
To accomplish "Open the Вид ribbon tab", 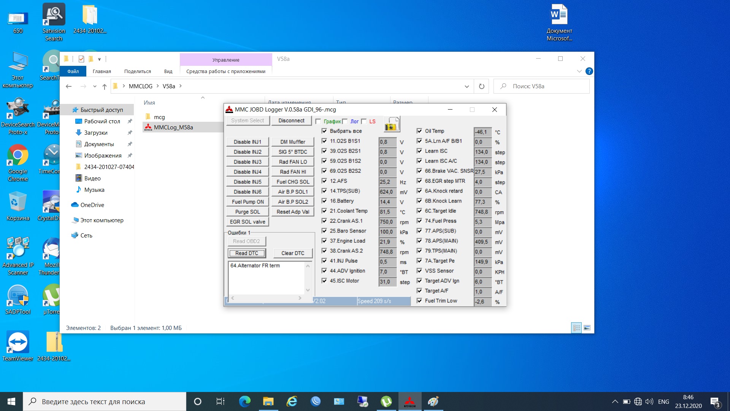I will pyautogui.click(x=168, y=71).
